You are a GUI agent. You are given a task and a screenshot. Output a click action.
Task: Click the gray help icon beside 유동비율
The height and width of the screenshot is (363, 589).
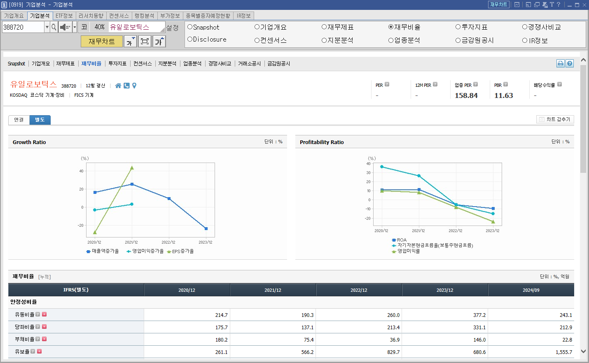click(x=37, y=314)
